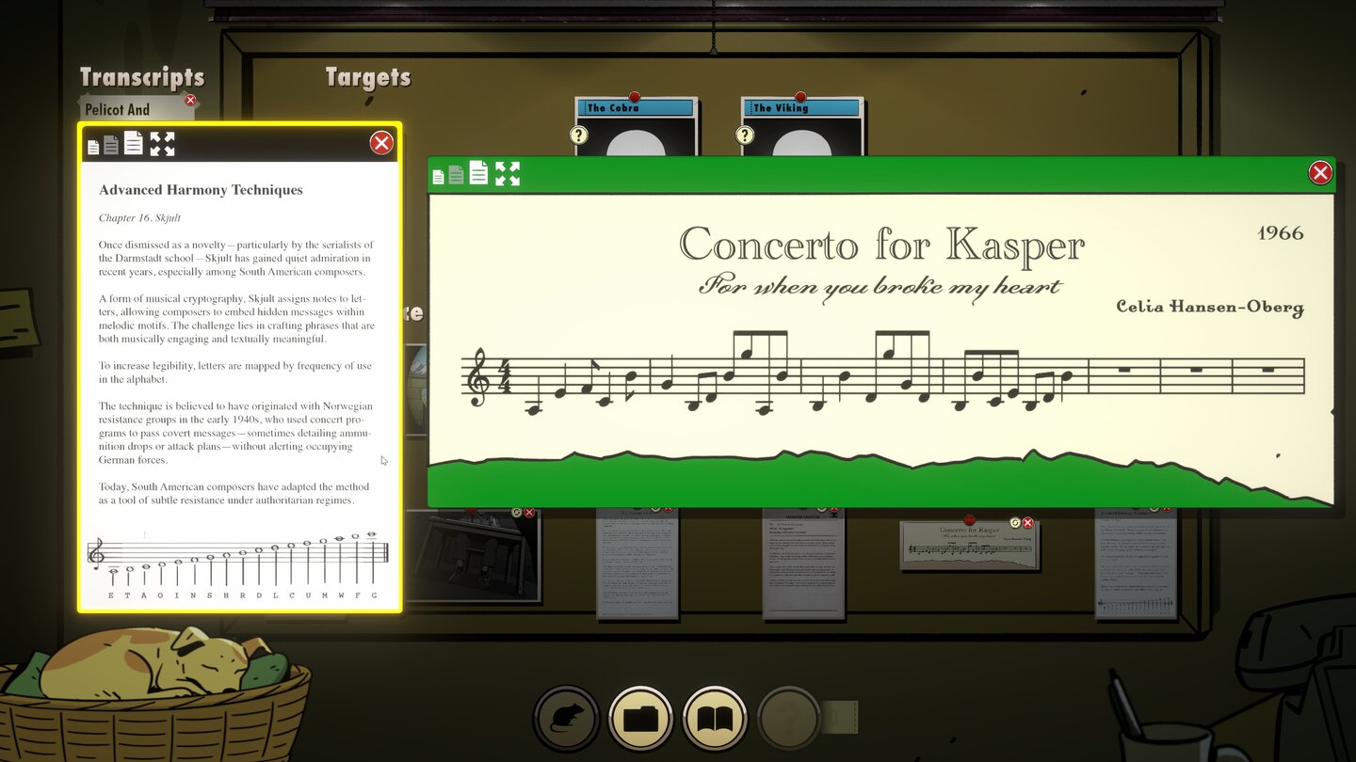Click the sleeping cat in the basket
This screenshot has width=1356, height=762.
155,663
